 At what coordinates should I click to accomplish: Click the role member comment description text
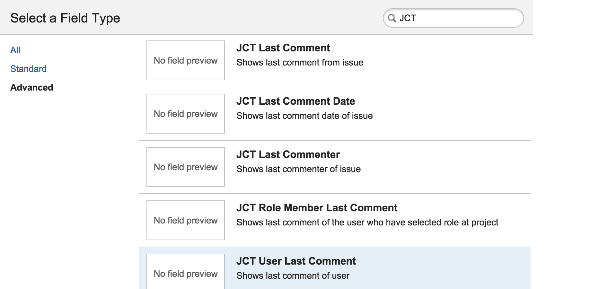367,222
